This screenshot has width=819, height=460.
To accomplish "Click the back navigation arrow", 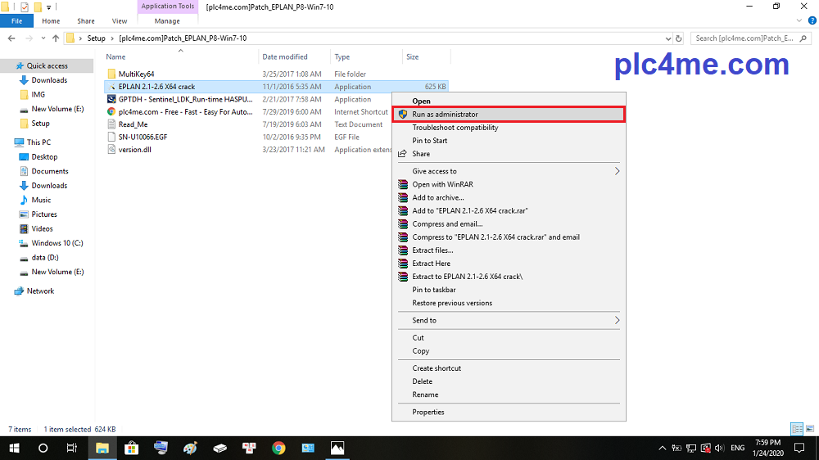I will 11,38.
